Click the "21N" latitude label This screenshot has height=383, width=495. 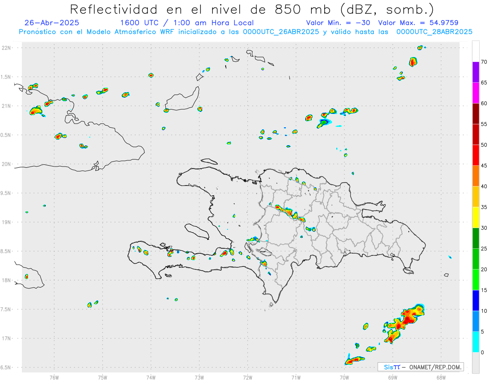(7, 106)
